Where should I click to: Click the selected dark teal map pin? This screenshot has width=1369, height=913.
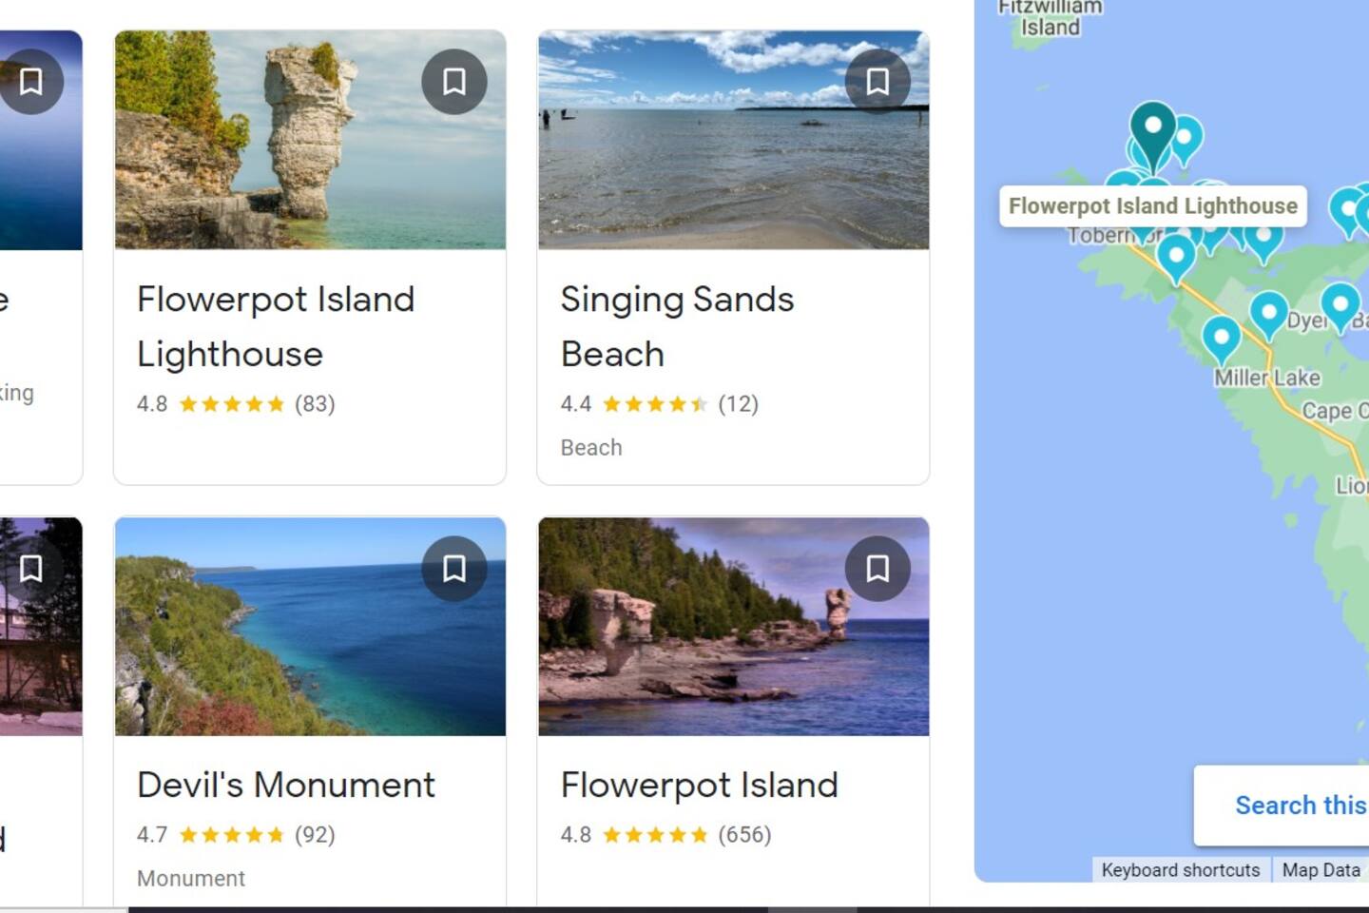pos(1153,128)
